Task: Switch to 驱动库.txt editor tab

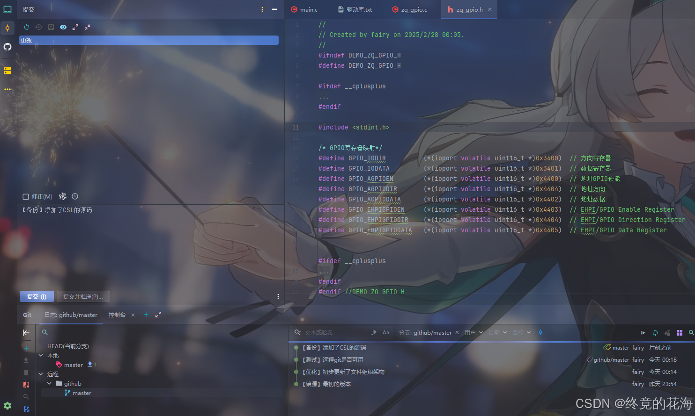Action: coord(355,9)
